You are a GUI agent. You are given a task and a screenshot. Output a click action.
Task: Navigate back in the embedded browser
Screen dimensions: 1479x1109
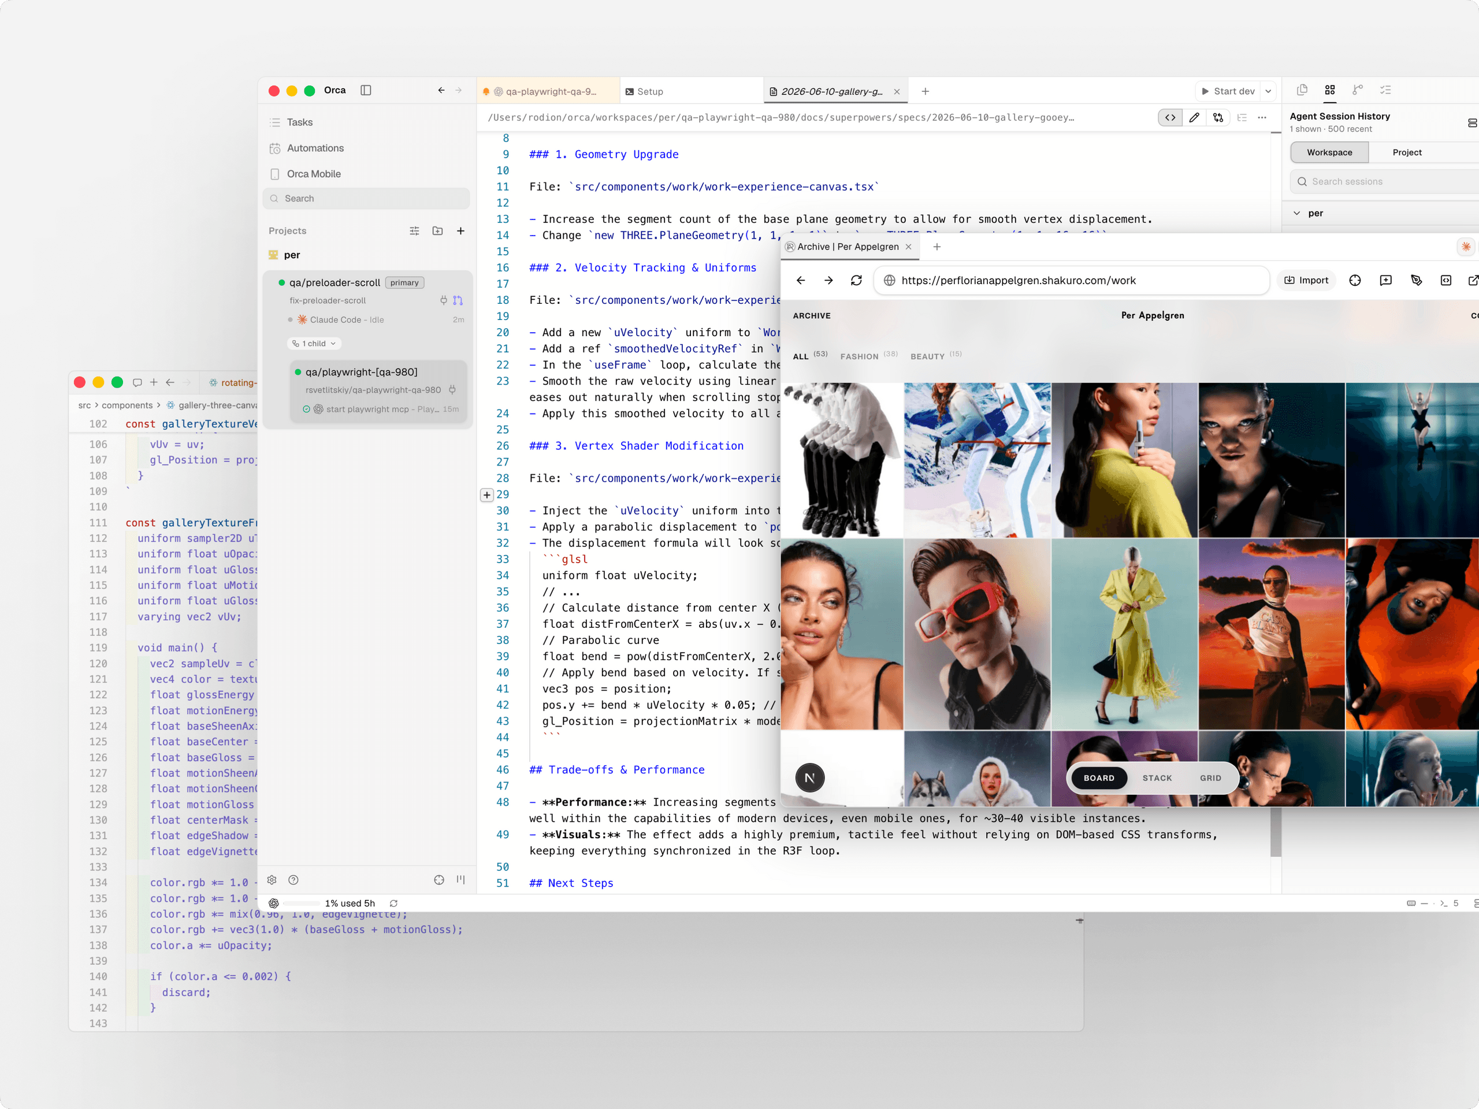click(800, 281)
